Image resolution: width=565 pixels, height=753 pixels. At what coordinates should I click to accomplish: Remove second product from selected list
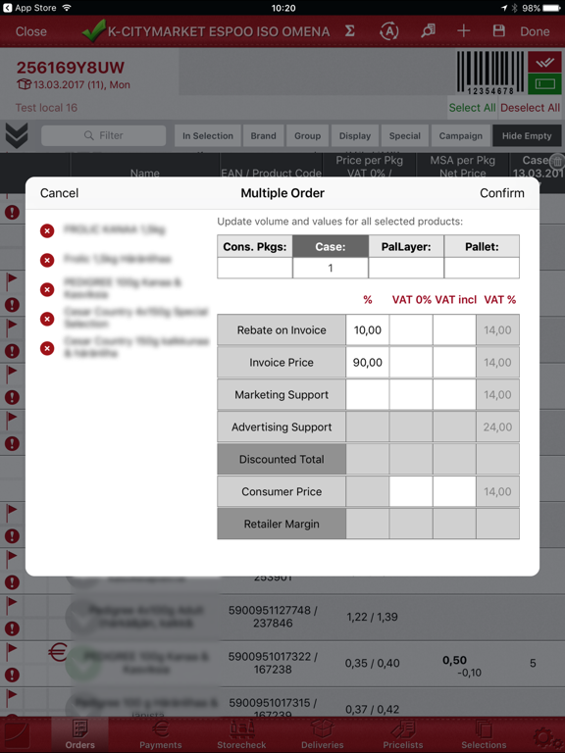[x=47, y=260]
